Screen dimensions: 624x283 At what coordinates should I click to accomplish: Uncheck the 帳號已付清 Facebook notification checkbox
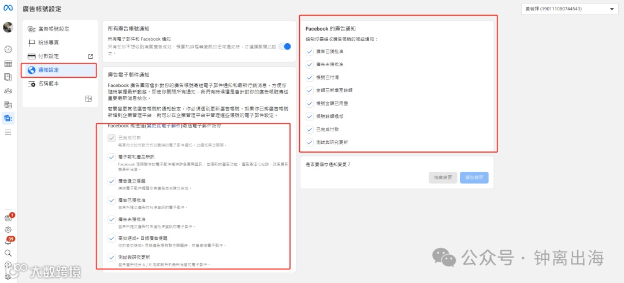(x=309, y=77)
